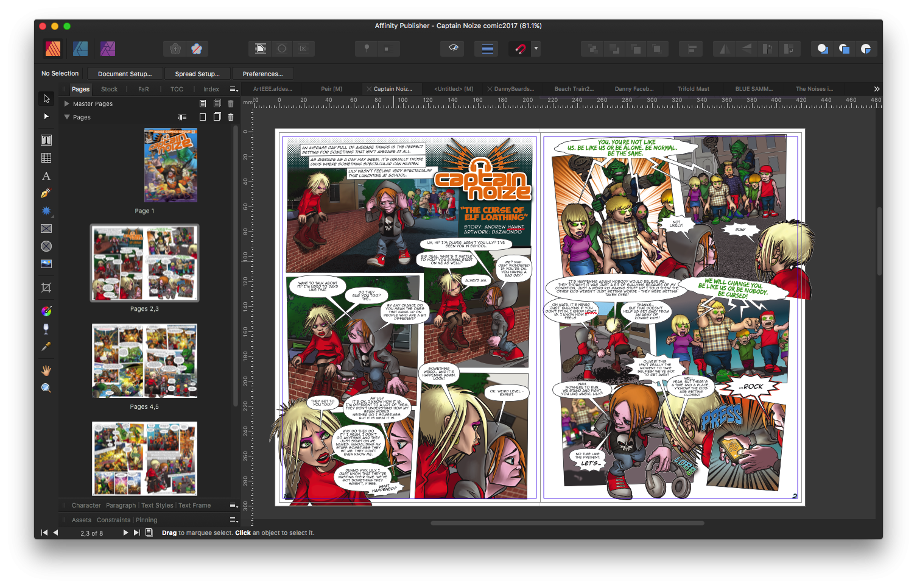Screen dimensions: 917x588
Task: Open the BLUE SAMM document tab
Action: point(754,89)
